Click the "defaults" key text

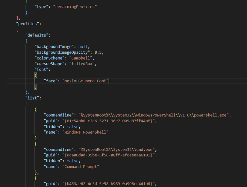click(x=37, y=35)
